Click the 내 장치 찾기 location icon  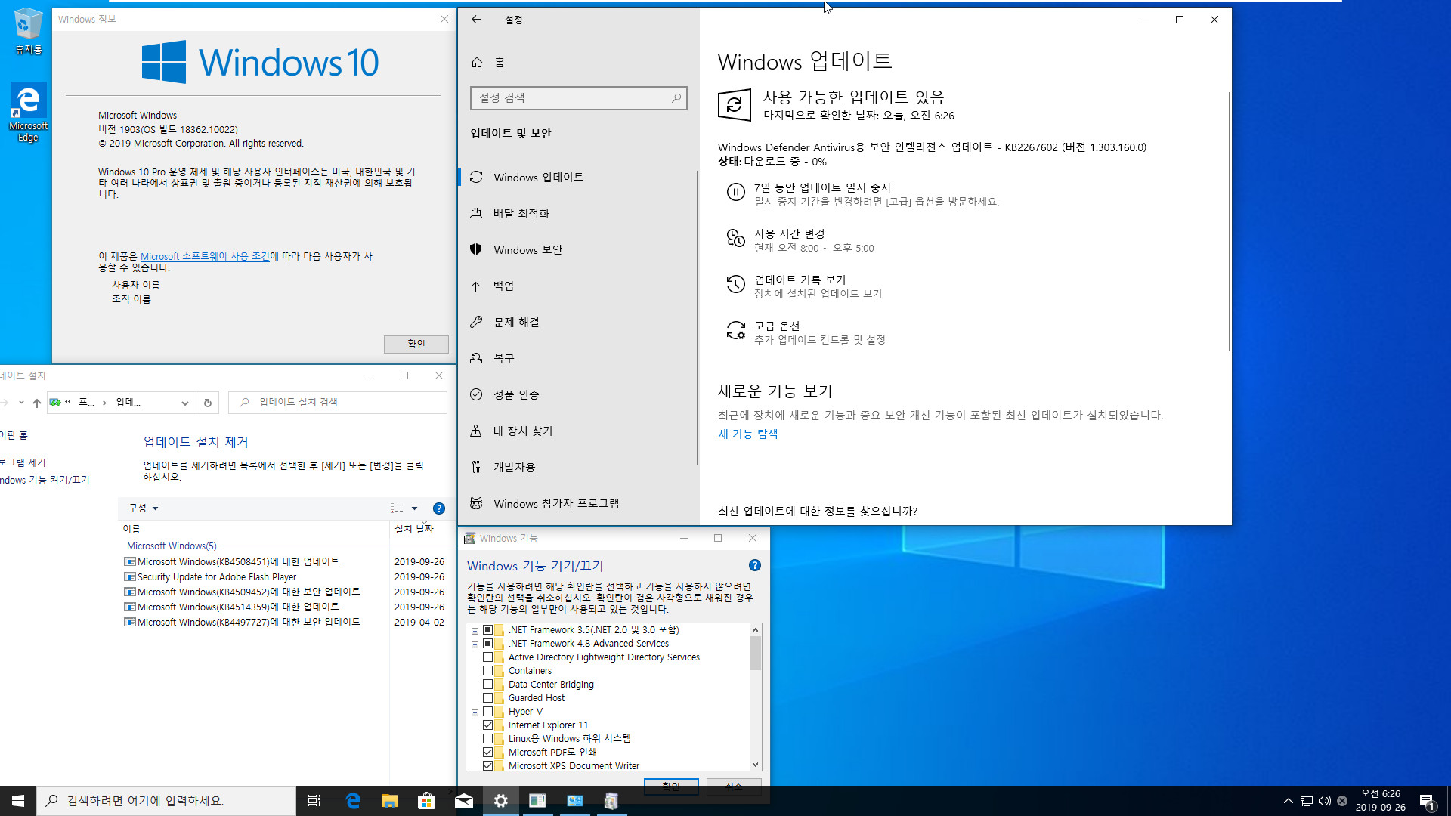point(476,431)
